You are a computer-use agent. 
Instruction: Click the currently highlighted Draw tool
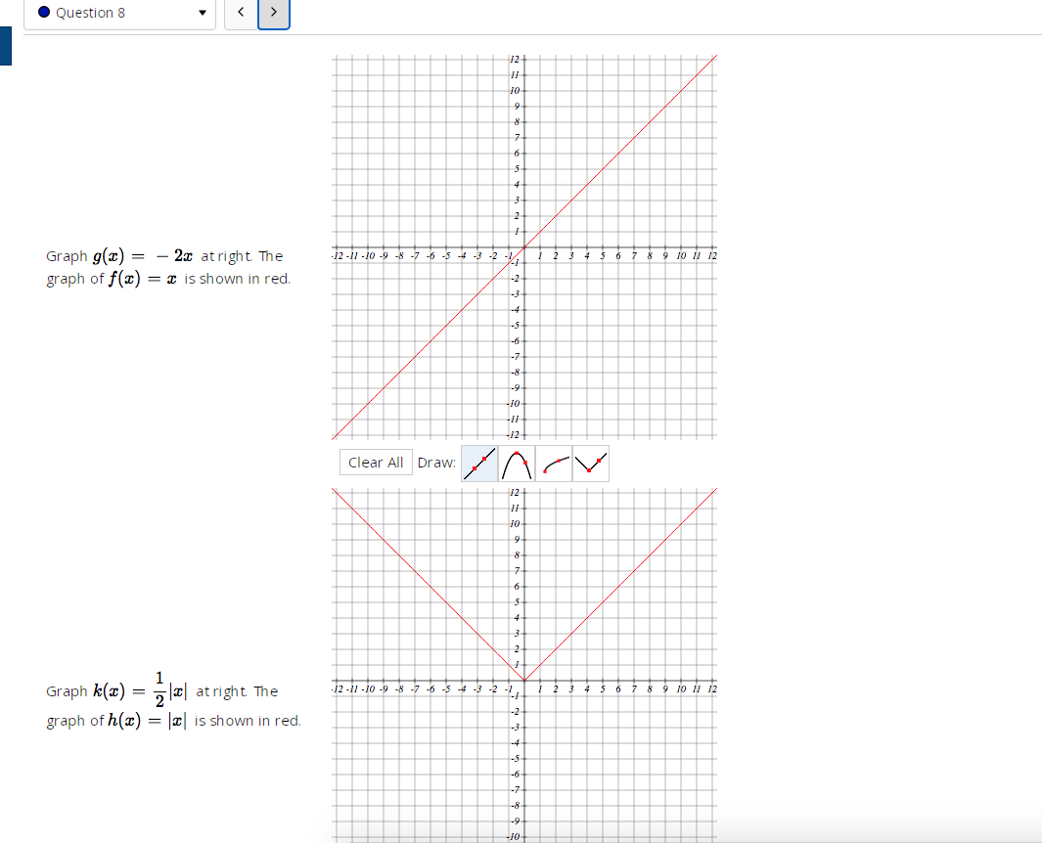[478, 463]
